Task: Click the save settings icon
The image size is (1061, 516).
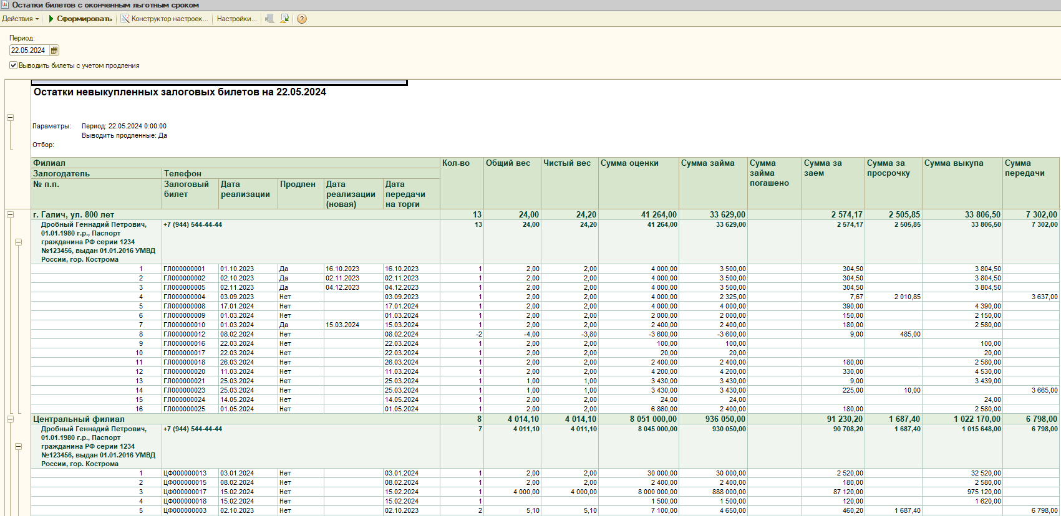Action: tap(284, 19)
